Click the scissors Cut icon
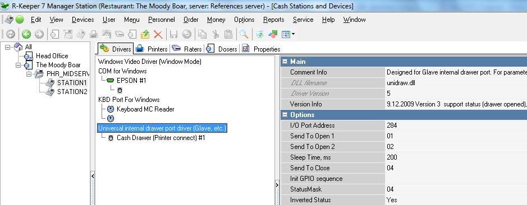The width and height of the screenshot is (527, 205). coord(216,34)
